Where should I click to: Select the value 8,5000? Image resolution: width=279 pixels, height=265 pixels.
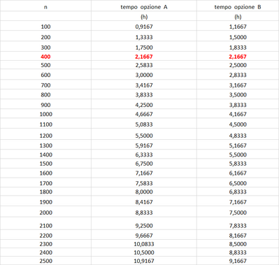[238, 244]
